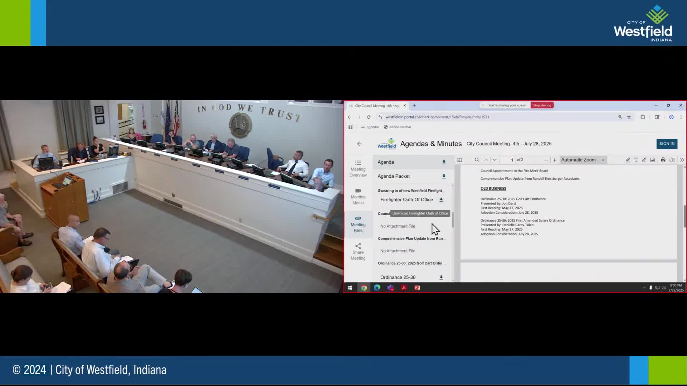Select the add text tool
687x386 pixels.
point(636,160)
